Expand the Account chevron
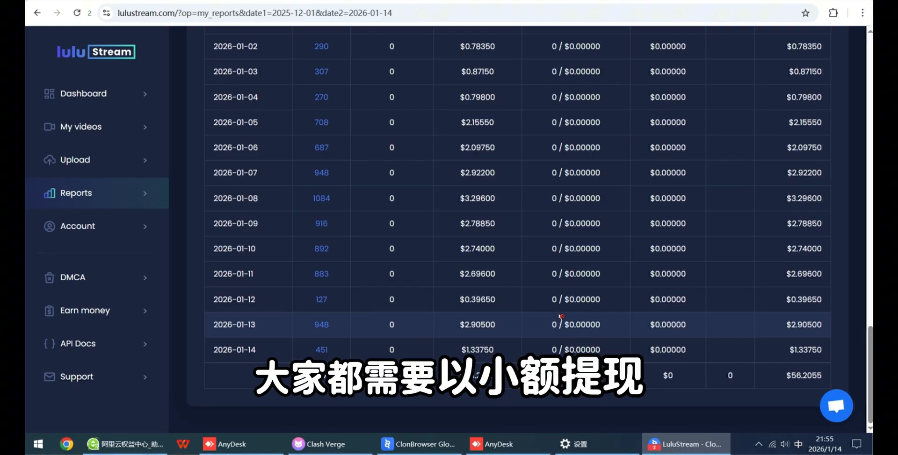This screenshot has height=455, width=898. [x=145, y=227]
